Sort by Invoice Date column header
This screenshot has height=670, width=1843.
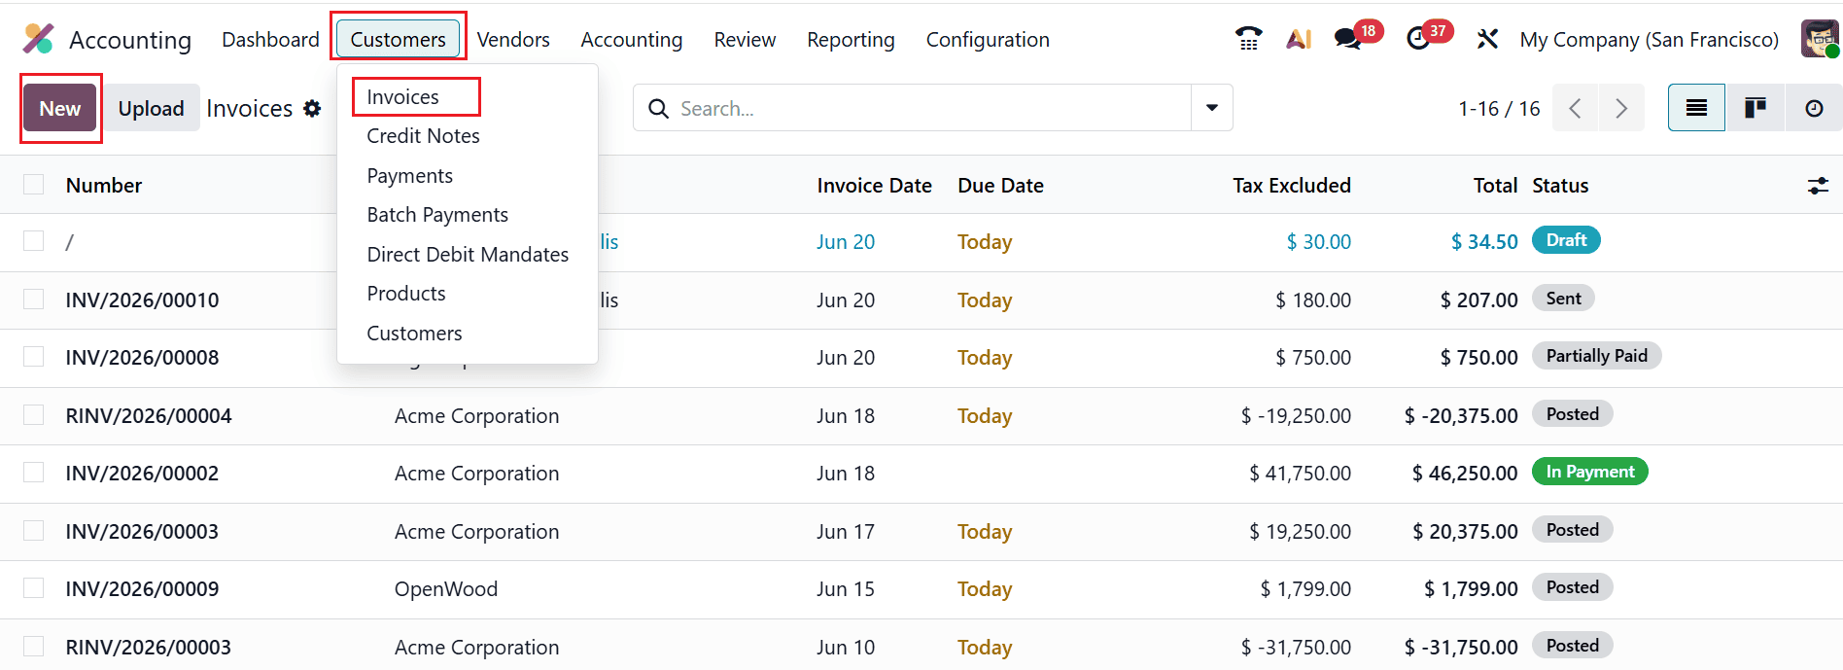coord(874,185)
